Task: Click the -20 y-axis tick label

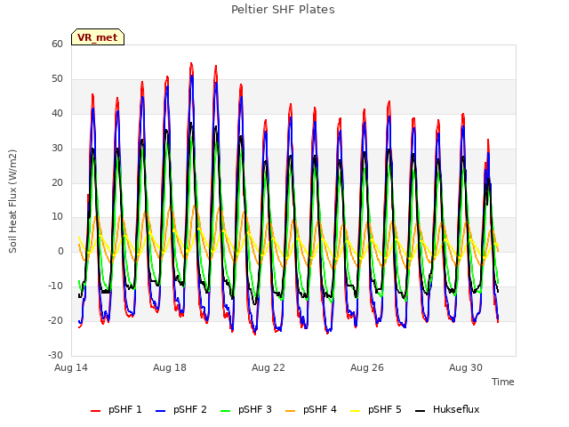Action: [x=55, y=320]
